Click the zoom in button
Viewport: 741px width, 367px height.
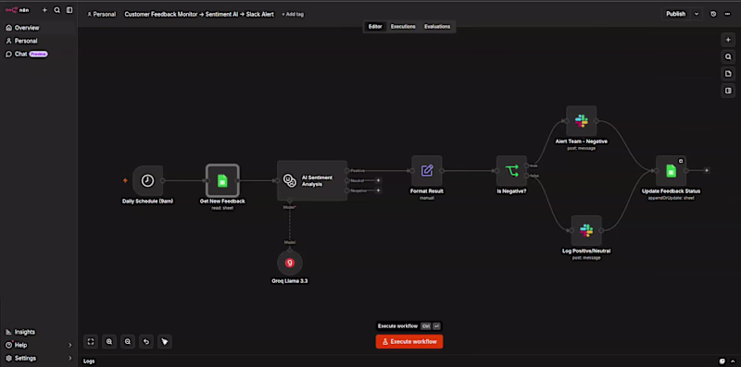point(109,341)
